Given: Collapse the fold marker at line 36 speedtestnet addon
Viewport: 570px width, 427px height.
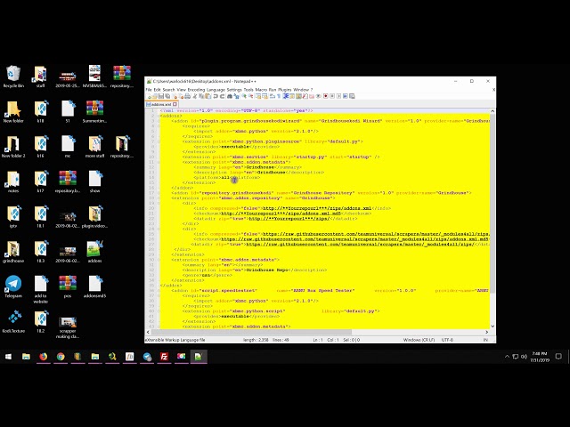Looking at the screenshot, I should (159, 291).
